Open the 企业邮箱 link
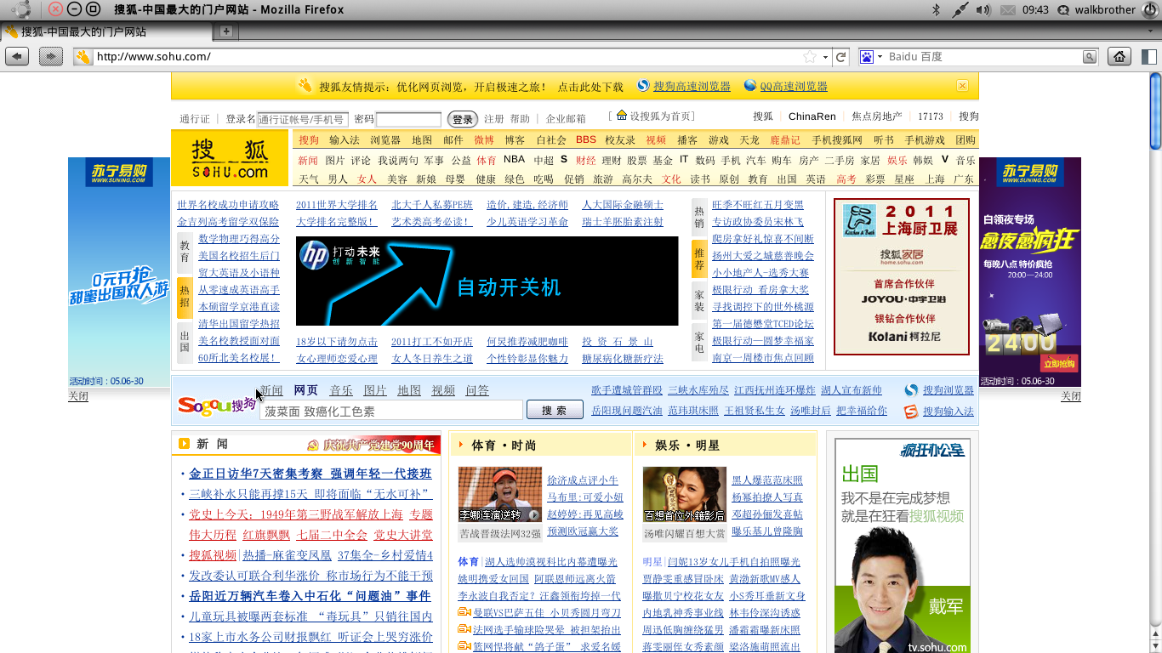 coord(566,119)
